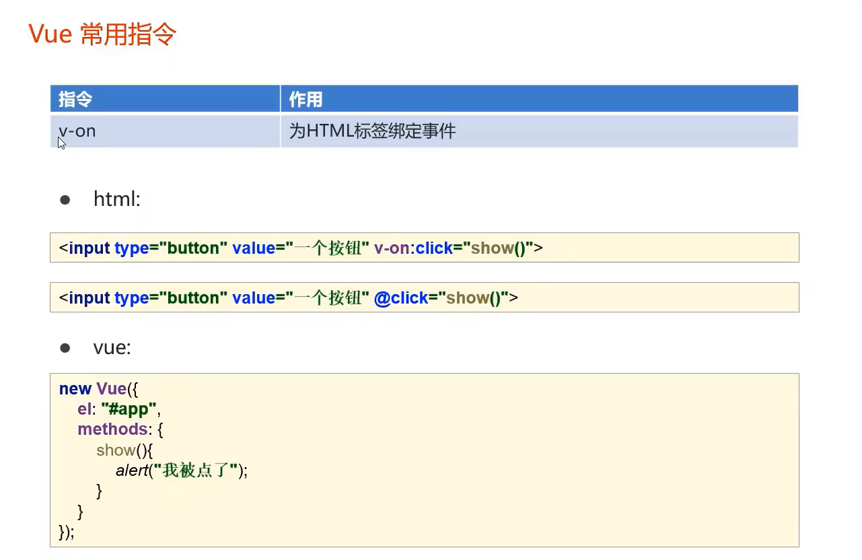Image resolution: width=862 pixels, height=560 pixels.
Task: Click type="button" in the first input tag
Action: pyautogui.click(x=171, y=248)
